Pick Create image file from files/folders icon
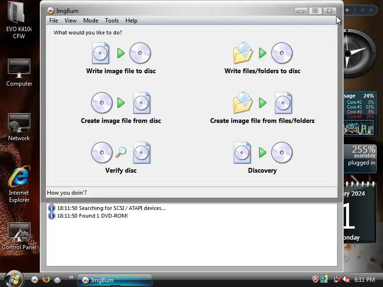The height and width of the screenshot is (287, 383). [x=262, y=103]
